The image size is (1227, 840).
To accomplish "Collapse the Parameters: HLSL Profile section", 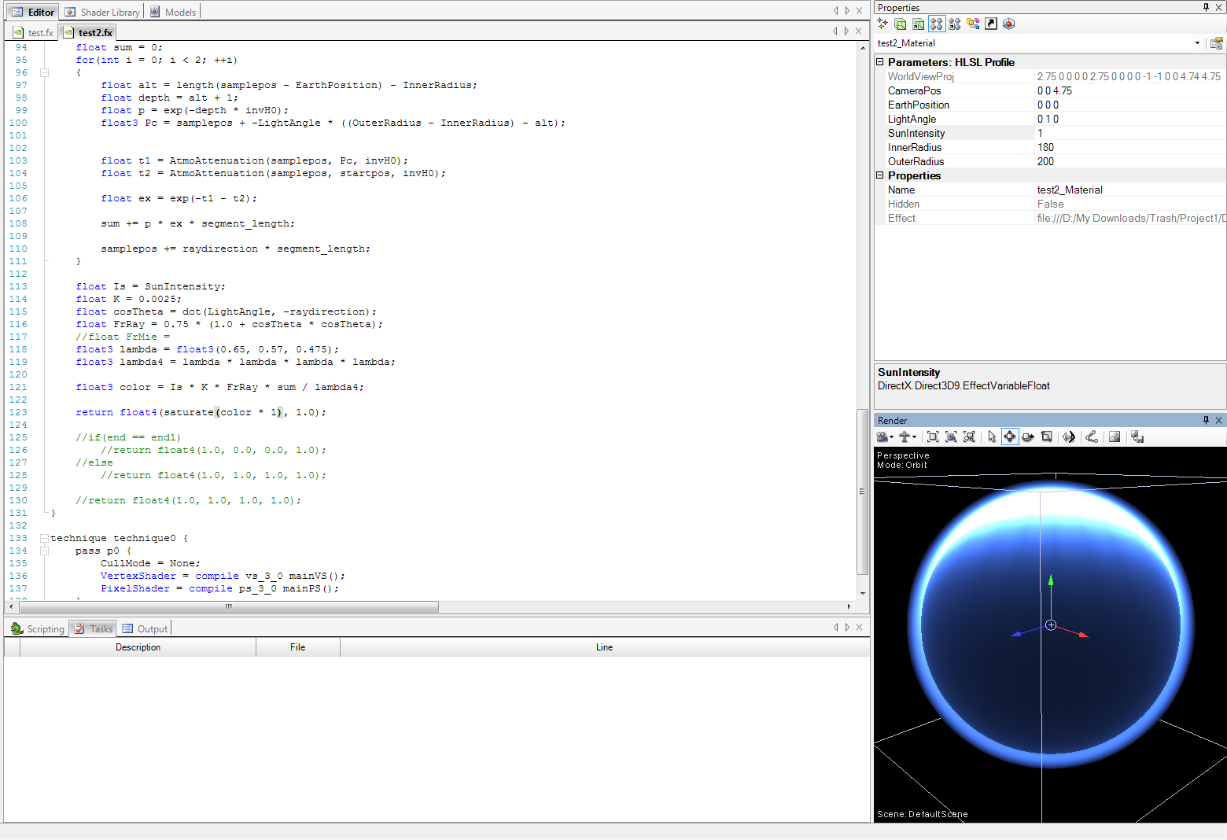I will point(880,61).
